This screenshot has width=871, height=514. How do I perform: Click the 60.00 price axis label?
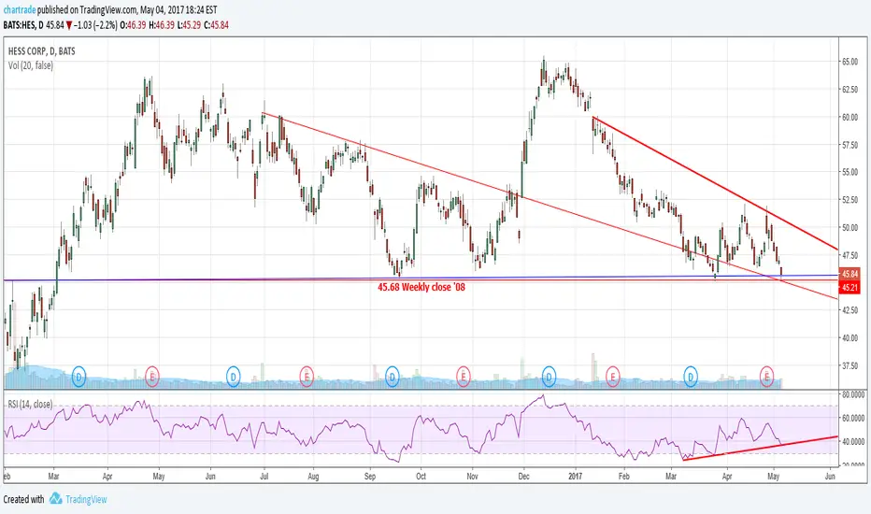(850, 117)
